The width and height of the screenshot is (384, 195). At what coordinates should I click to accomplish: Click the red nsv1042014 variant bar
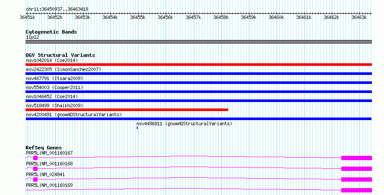198,65
